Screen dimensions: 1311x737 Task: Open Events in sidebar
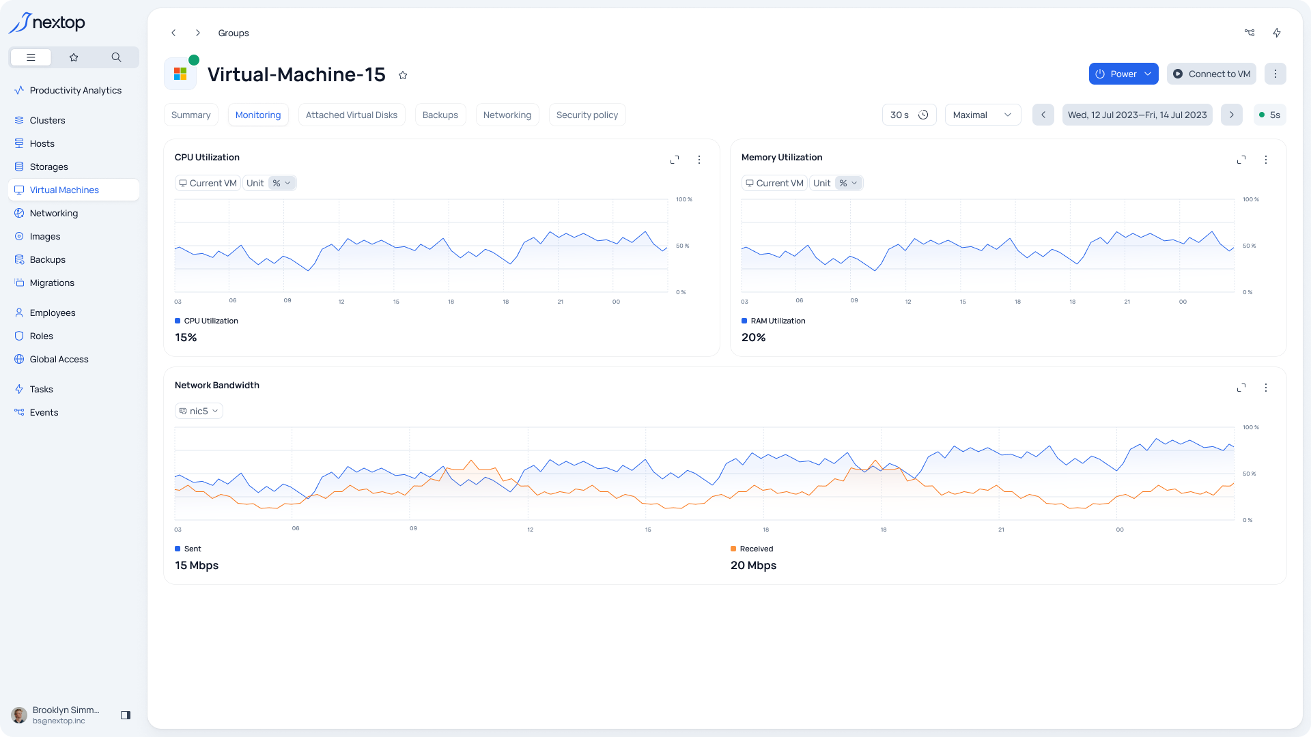point(74,412)
